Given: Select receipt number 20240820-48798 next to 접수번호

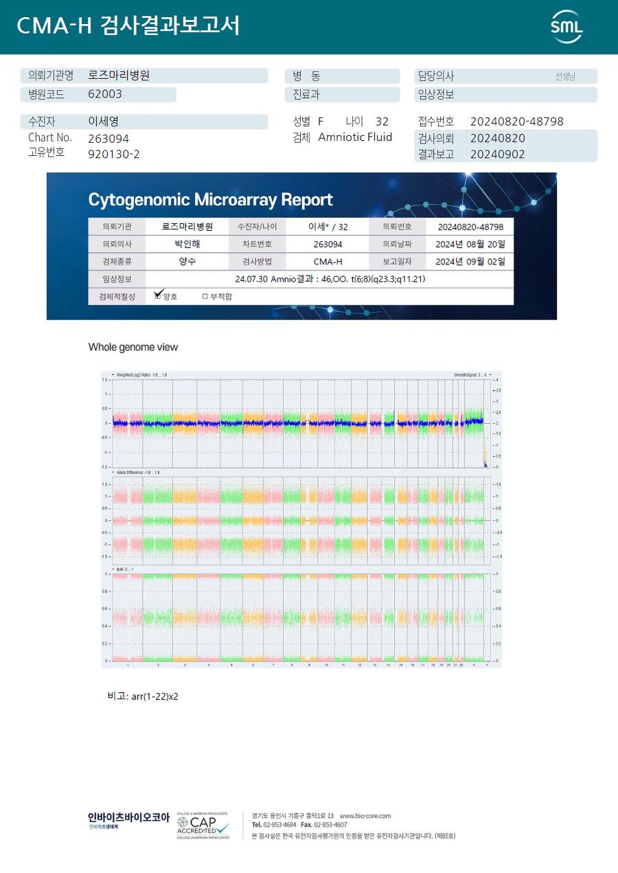Looking at the screenshot, I should pos(517,122).
